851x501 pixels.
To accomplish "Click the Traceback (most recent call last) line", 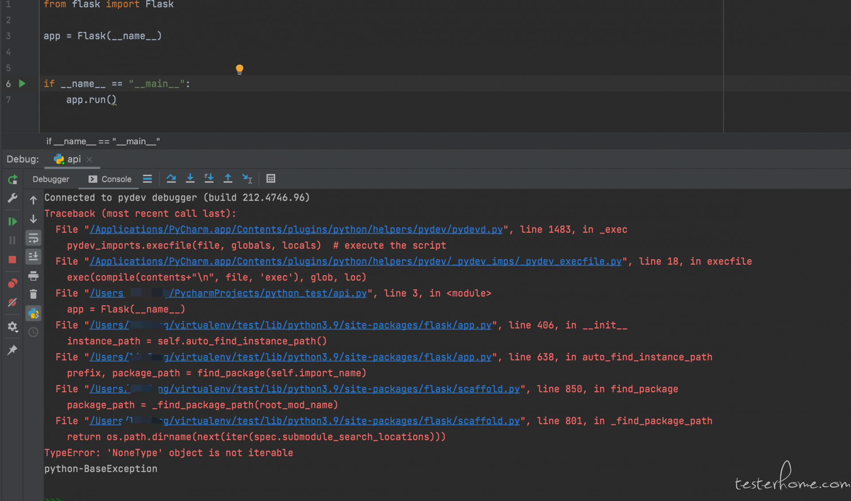I will (x=140, y=213).
